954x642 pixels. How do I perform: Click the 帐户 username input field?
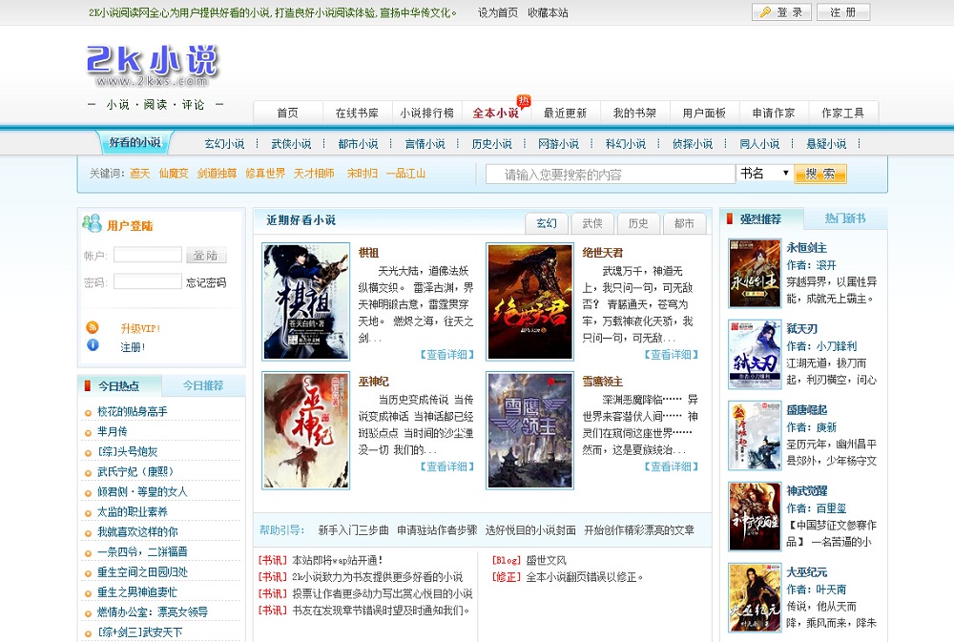148,255
